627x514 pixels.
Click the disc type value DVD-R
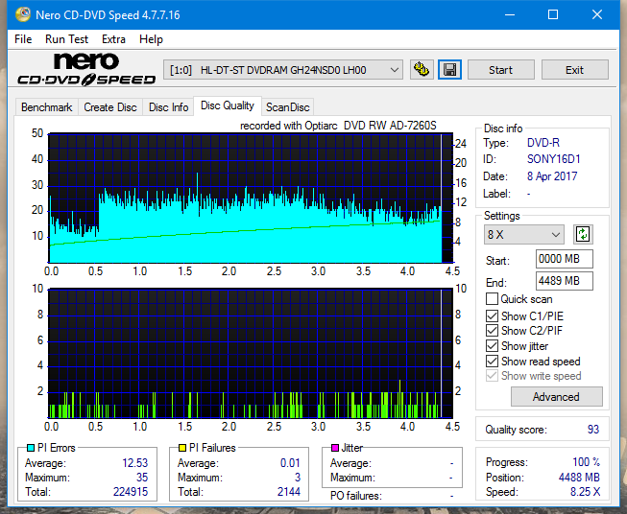543,143
